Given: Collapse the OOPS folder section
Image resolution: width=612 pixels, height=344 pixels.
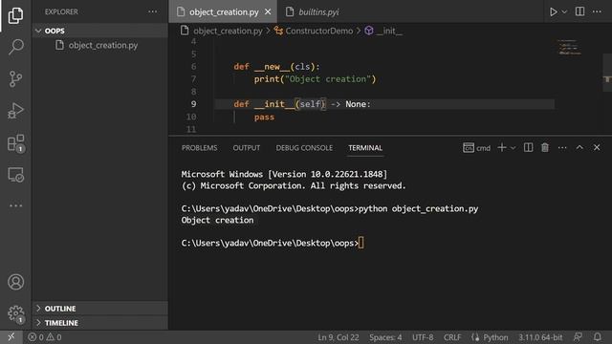Looking at the screenshot, I should tap(100, 31).
